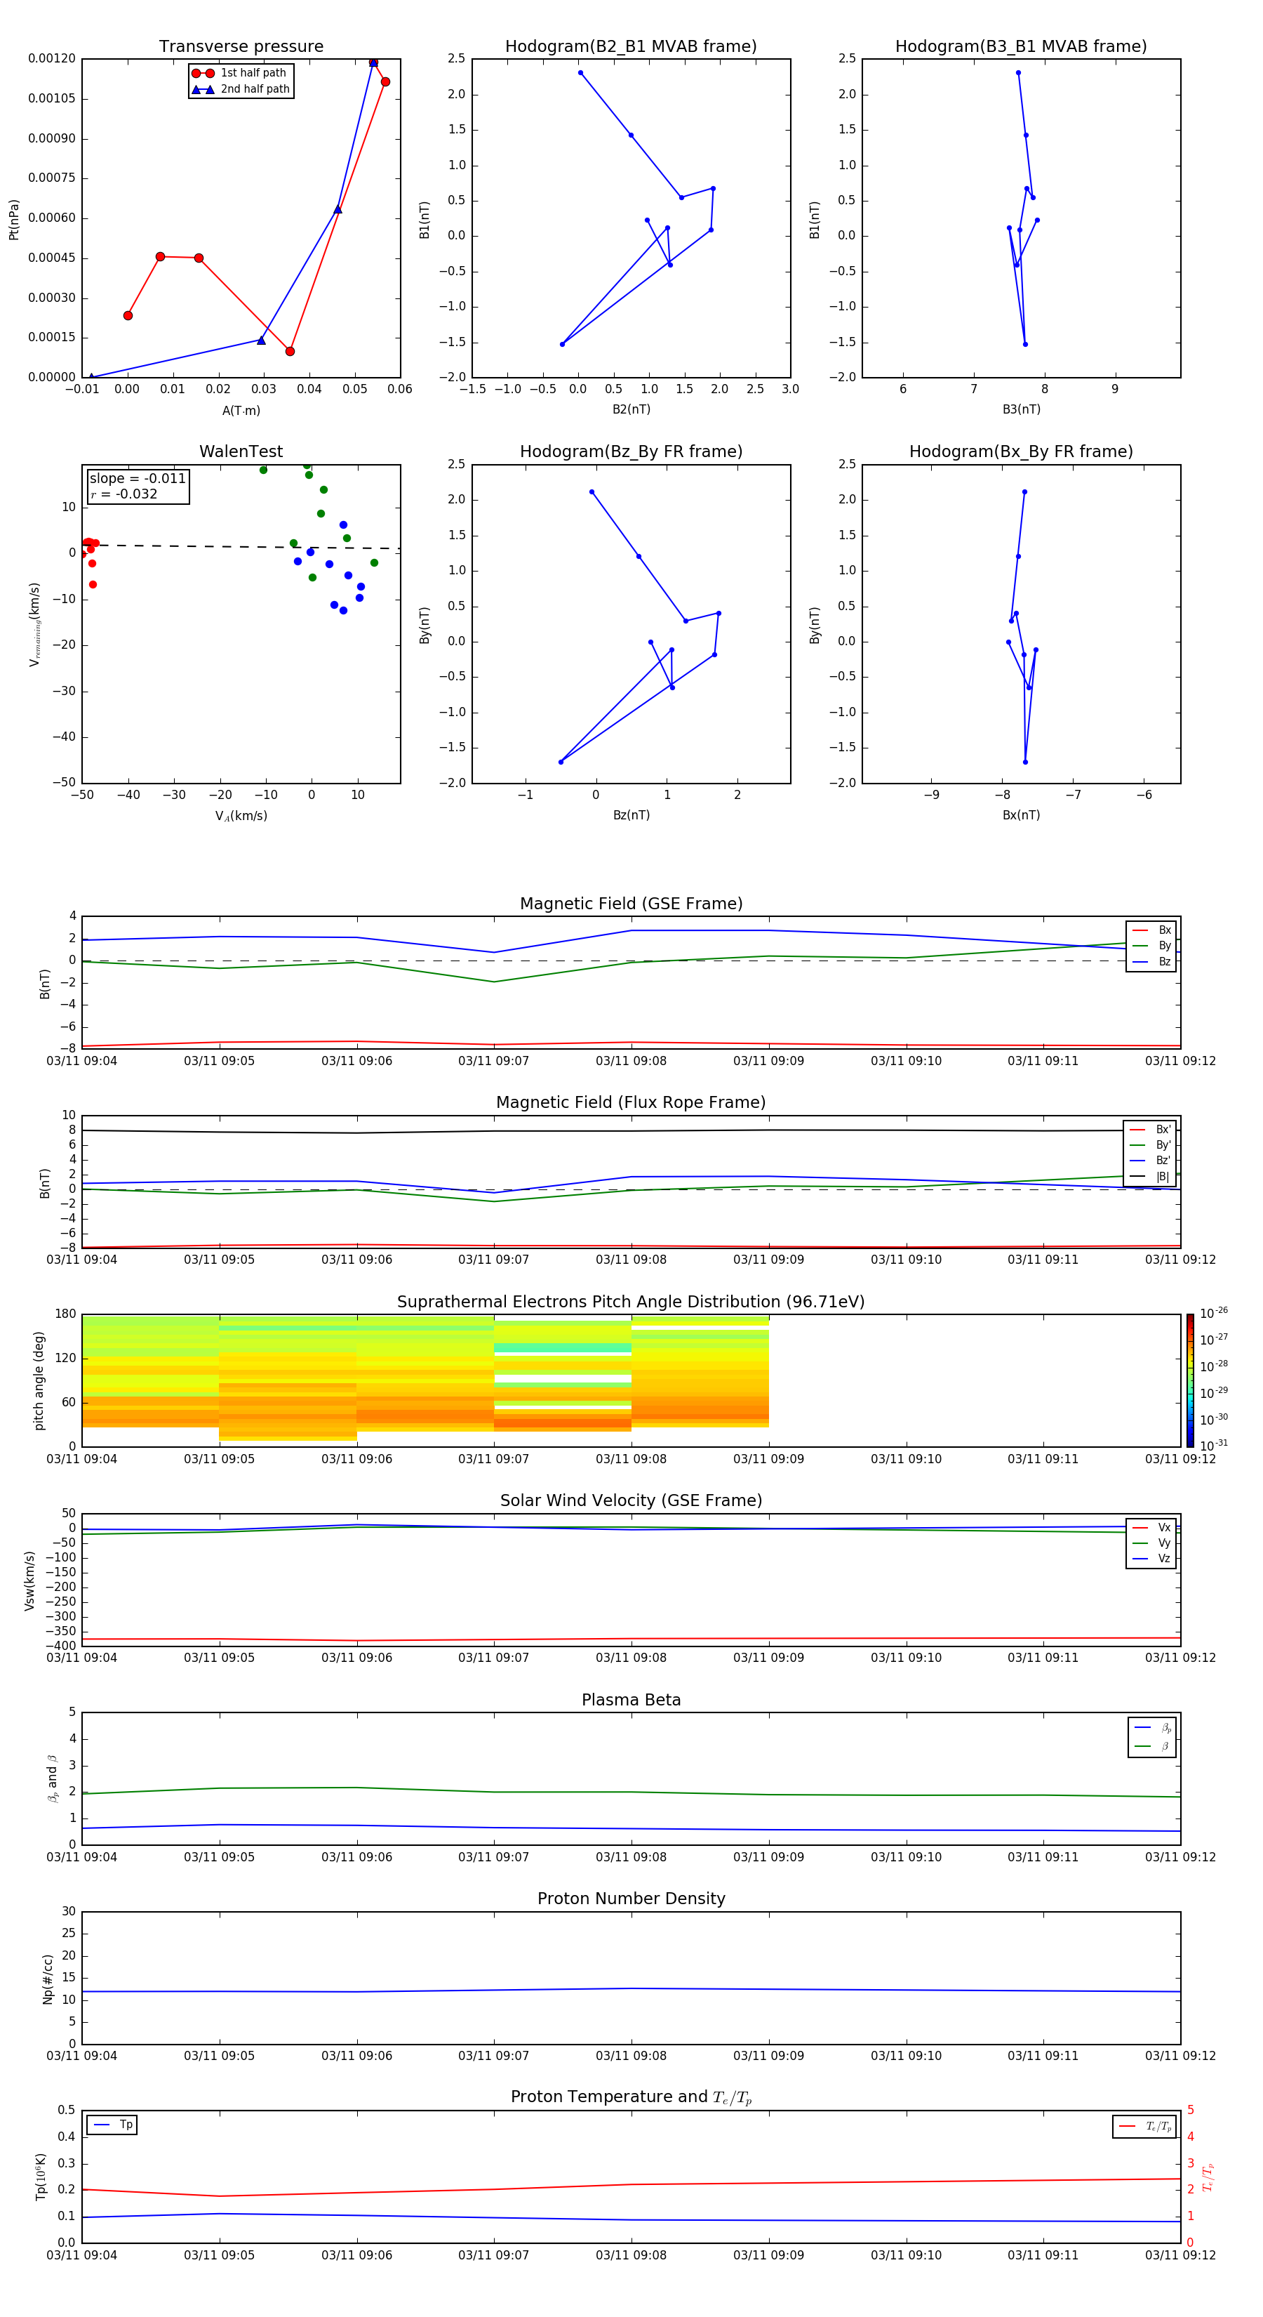Click the 'Bz(nT)' x-axis label
Screen dimensions: 1263x2317
tap(631, 815)
